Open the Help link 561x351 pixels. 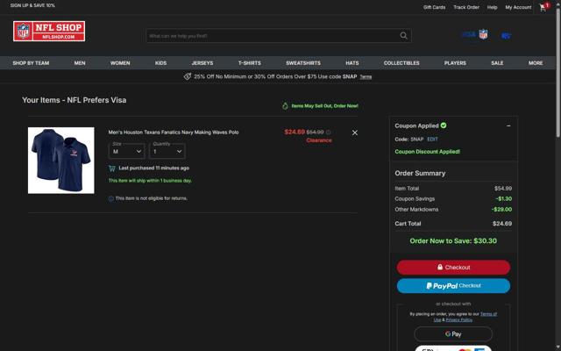492,7
